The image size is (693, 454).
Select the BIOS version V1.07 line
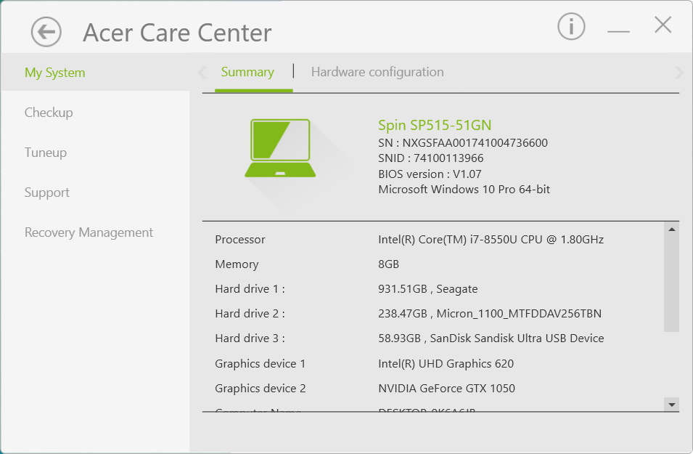coord(430,174)
